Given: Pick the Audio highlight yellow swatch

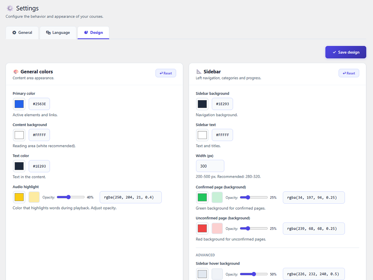Looking at the screenshot, I should point(19,197).
